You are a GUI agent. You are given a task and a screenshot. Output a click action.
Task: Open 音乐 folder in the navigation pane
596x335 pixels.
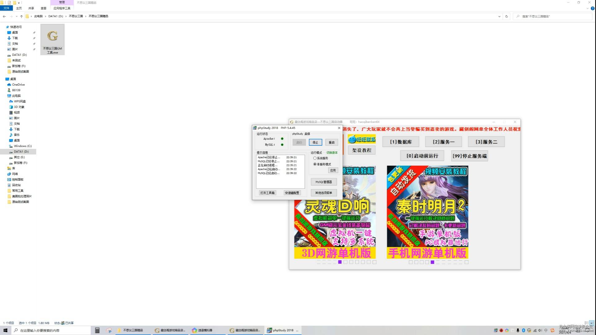[x=17, y=135]
